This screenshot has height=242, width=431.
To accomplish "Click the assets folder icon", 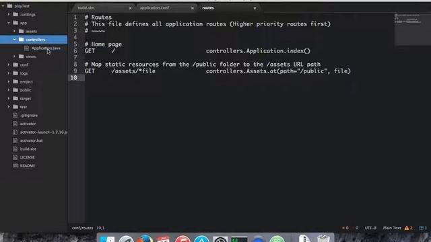I will pos(21,31).
